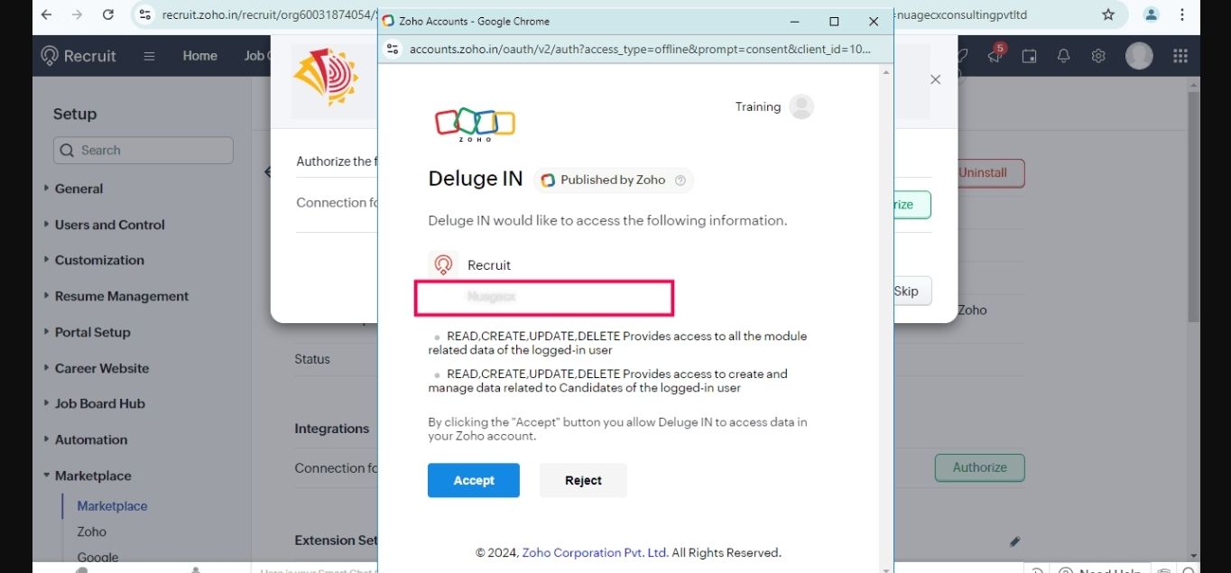This screenshot has width=1231, height=573.
Task: Open the user profile avatar in Recruit
Action: tap(1139, 56)
